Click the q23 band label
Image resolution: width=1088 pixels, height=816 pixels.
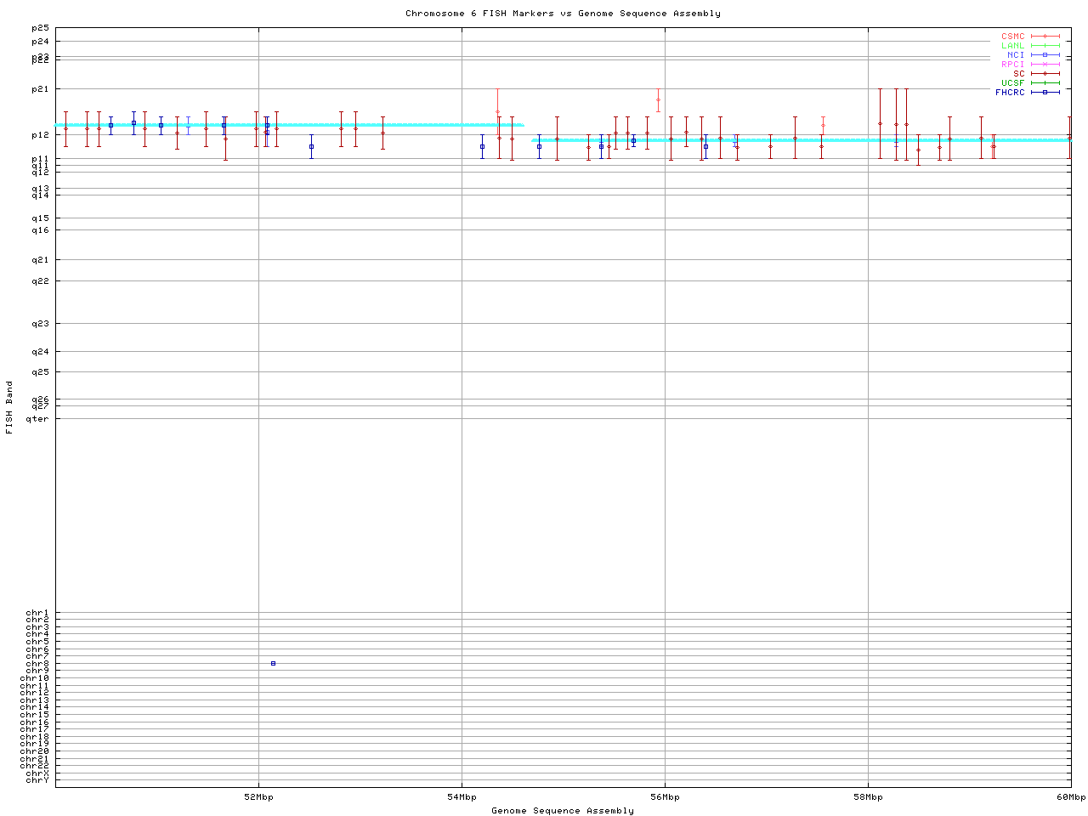40,324
